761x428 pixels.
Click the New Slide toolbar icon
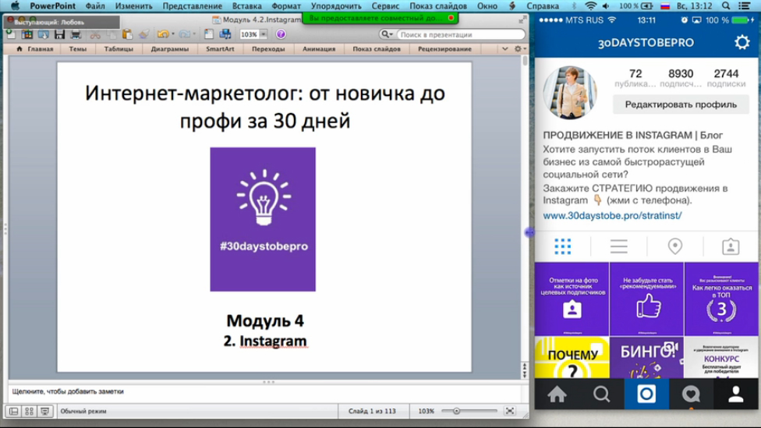coord(209,34)
